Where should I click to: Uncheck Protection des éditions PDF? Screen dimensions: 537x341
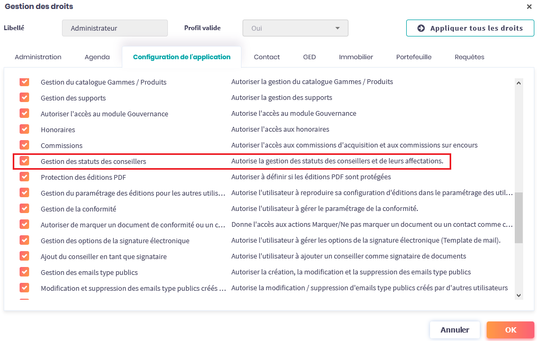24,177
